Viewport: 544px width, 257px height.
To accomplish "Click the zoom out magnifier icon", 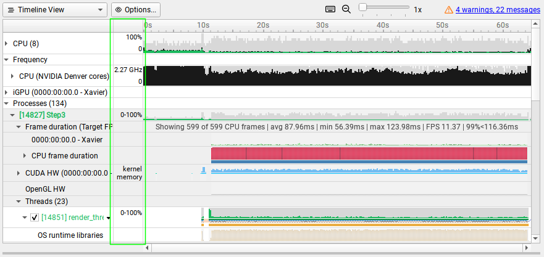I will click(x=346, y=10).
